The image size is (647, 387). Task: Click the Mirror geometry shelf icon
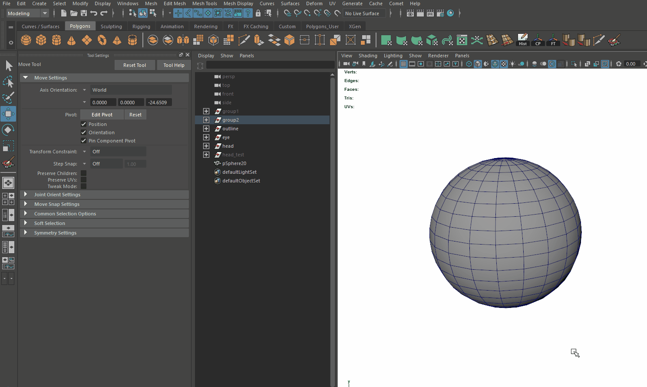click(183, 40)
